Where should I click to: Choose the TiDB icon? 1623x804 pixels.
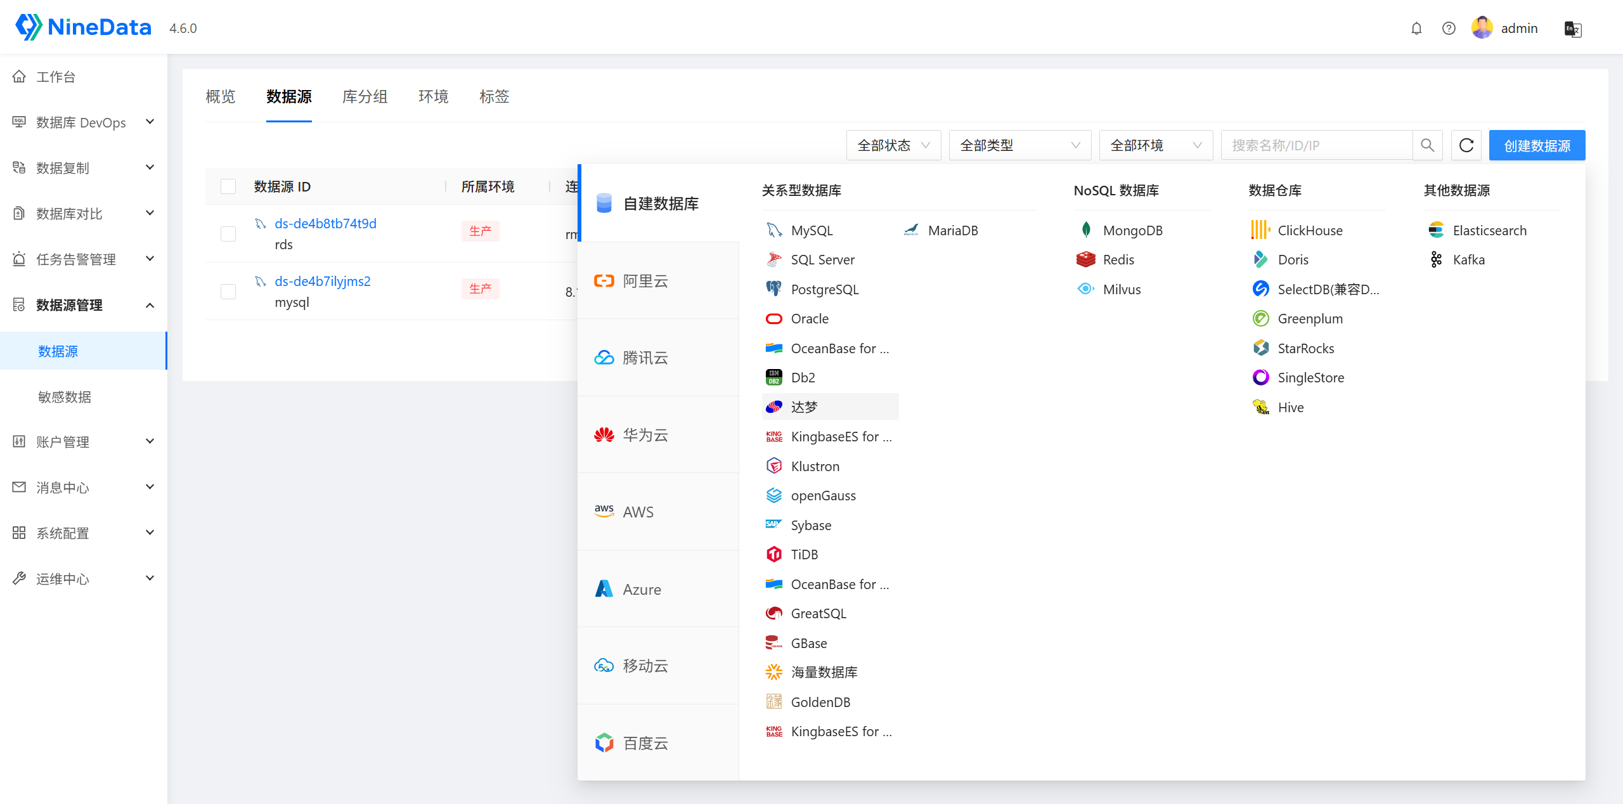point(774,554)
